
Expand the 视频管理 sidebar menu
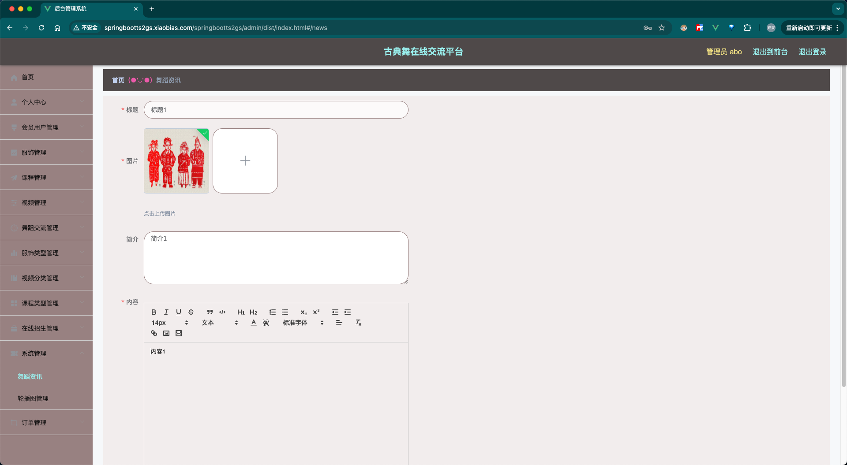click(x=46, y=203)
